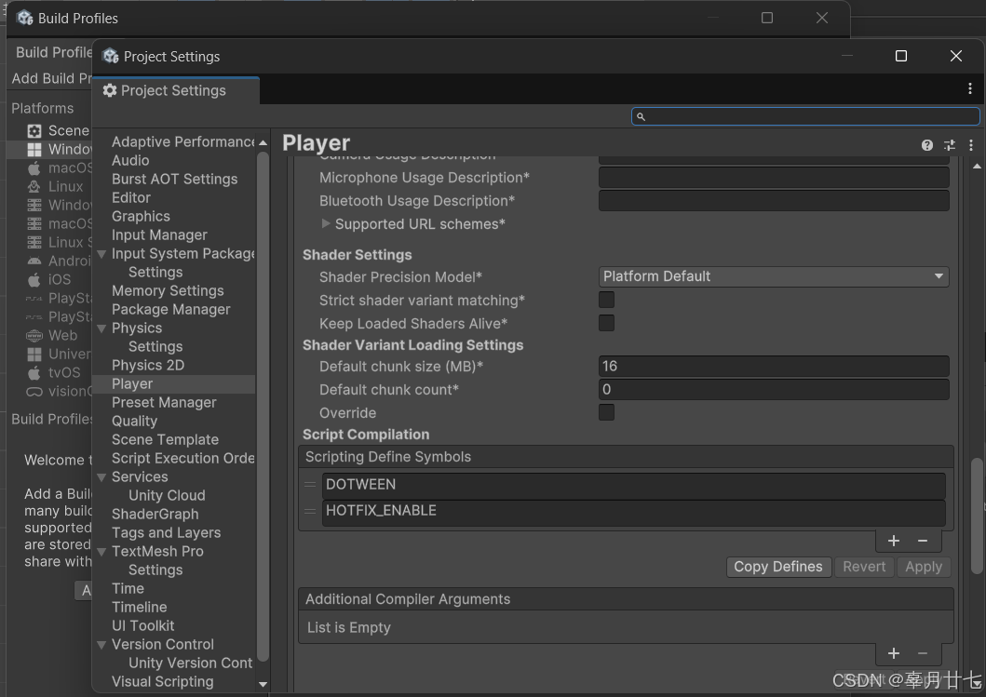Select Web platform icon in Build Profiles

point(34,336)
